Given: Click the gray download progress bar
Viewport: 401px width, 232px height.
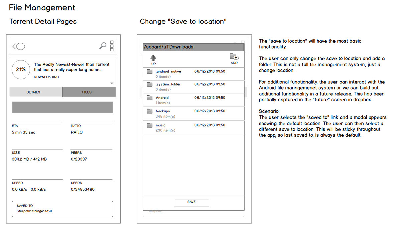Looking at the screenshot, I should [x=62, y=107].
